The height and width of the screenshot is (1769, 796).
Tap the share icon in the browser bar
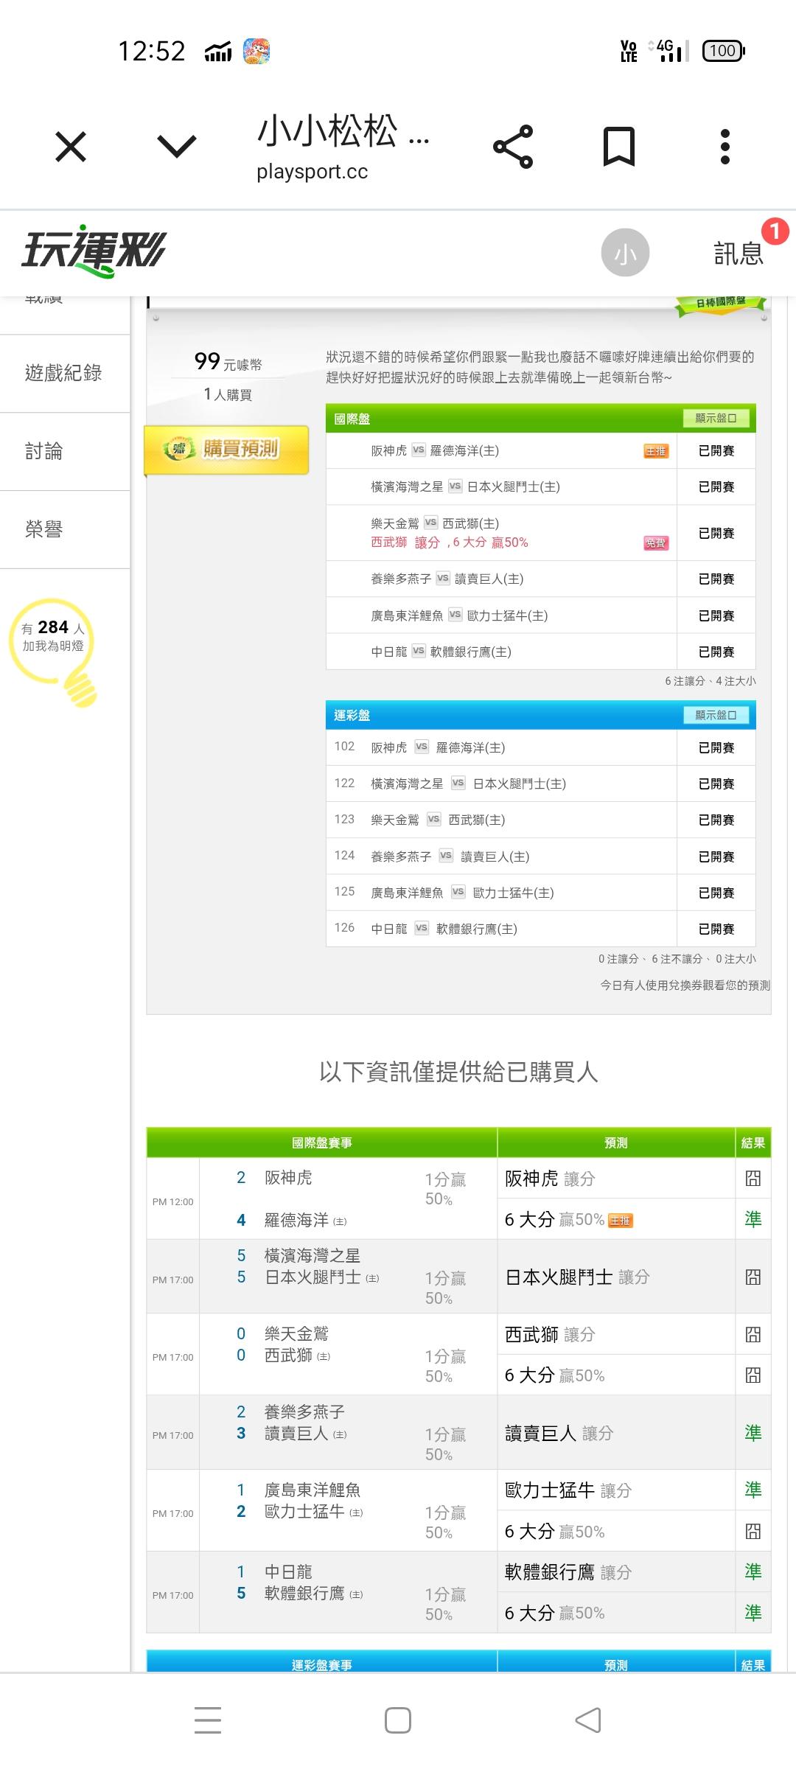513,147
